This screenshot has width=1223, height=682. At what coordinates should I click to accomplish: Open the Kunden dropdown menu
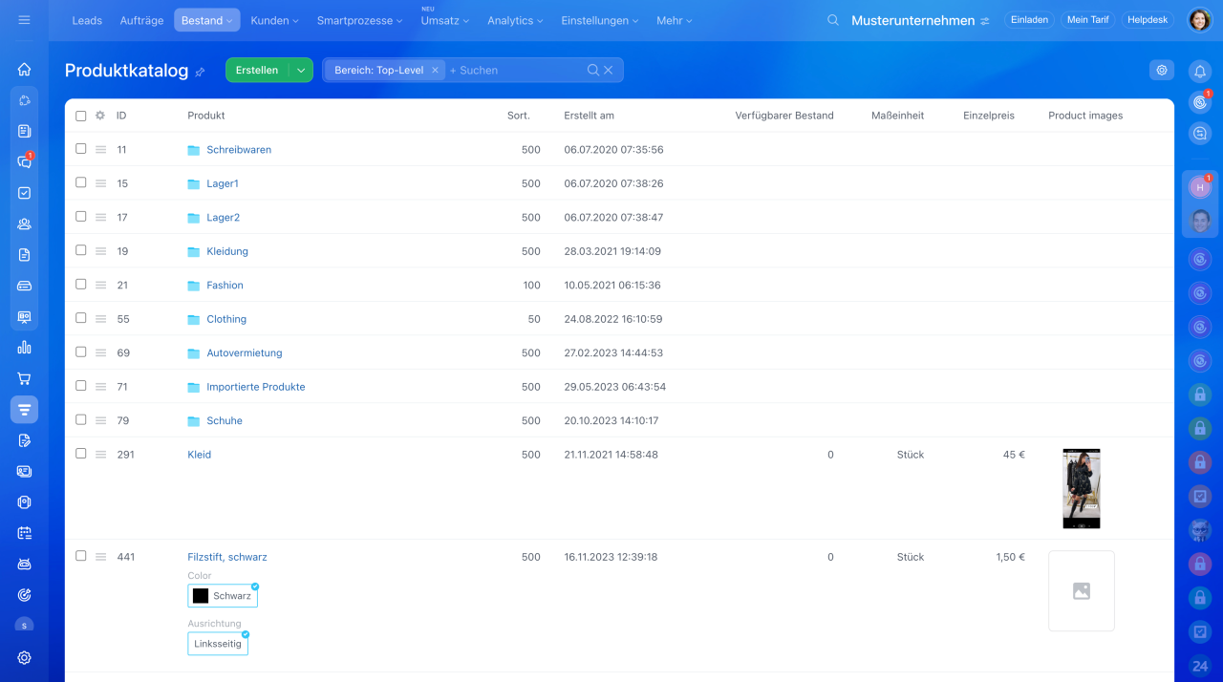click(274, 20)
